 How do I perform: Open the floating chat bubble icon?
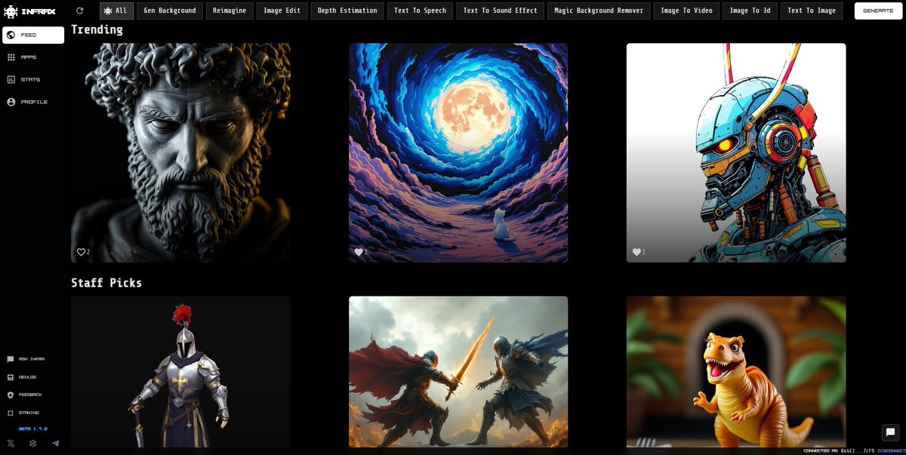coord(890,432)
